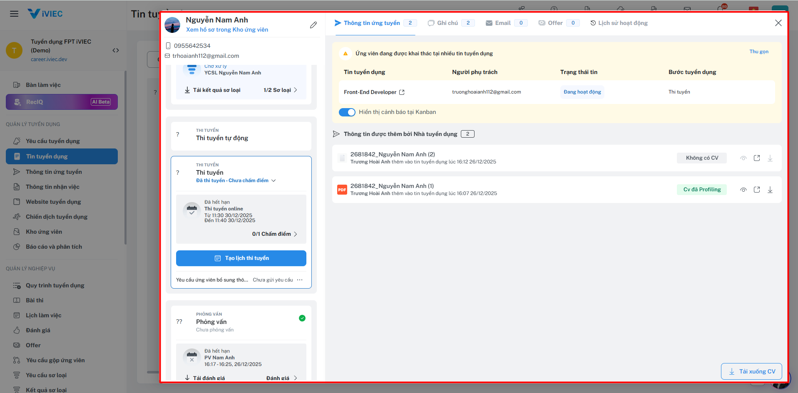Click the iVIEC logo
This screenshot has width=798, height=393.
coord(45,14)
